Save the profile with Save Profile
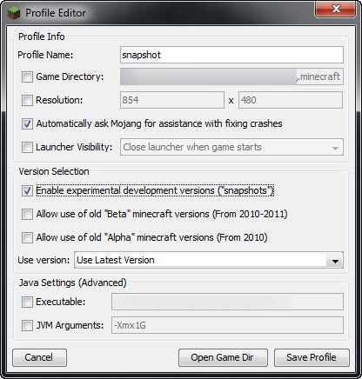Image resolution: width=362 pixels, height=379 pixels. [x=312, y=357]
